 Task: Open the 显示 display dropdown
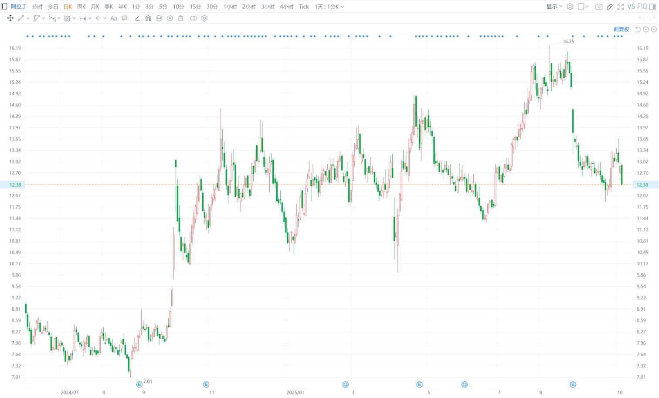click(554, 7)
